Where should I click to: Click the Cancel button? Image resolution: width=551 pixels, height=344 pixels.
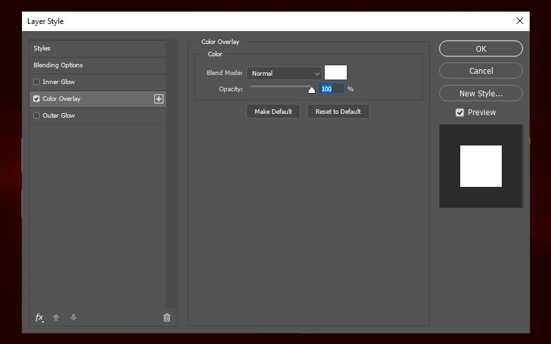[480, 71]
